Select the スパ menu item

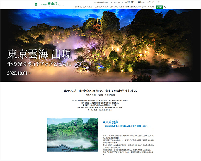[116, 7]
